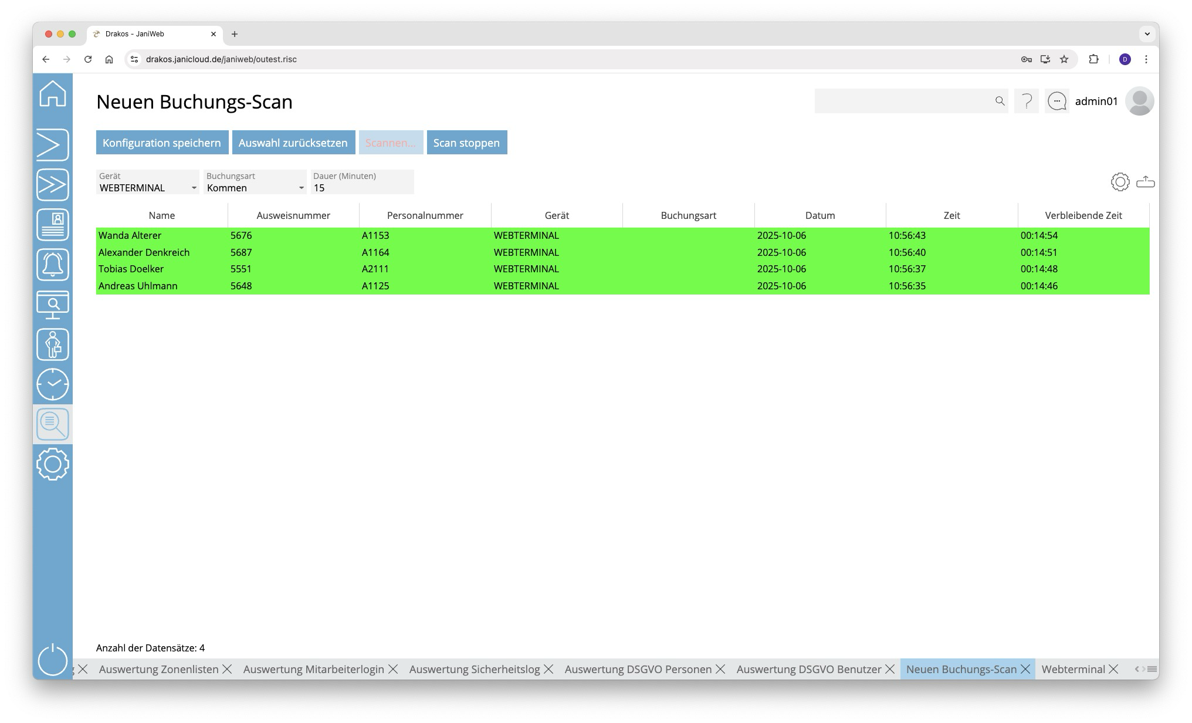Switch to Auswertung Sicherheitslog tab
Screen dimensions: 1192x723
tap(474, 669)
